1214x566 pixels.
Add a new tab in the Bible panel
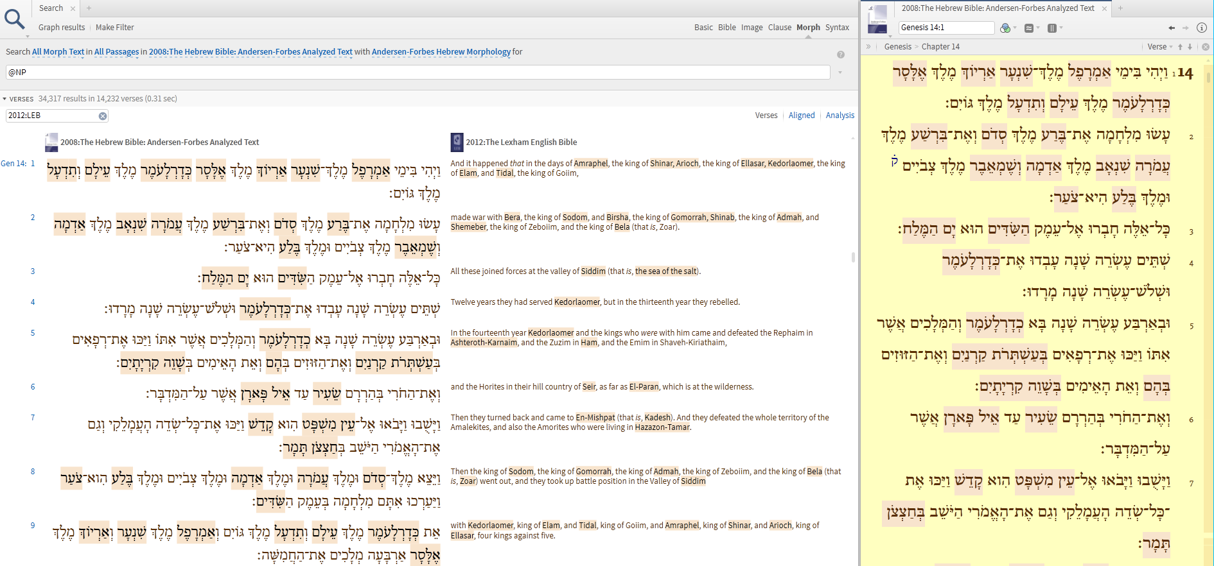(x=1120, y=8)
